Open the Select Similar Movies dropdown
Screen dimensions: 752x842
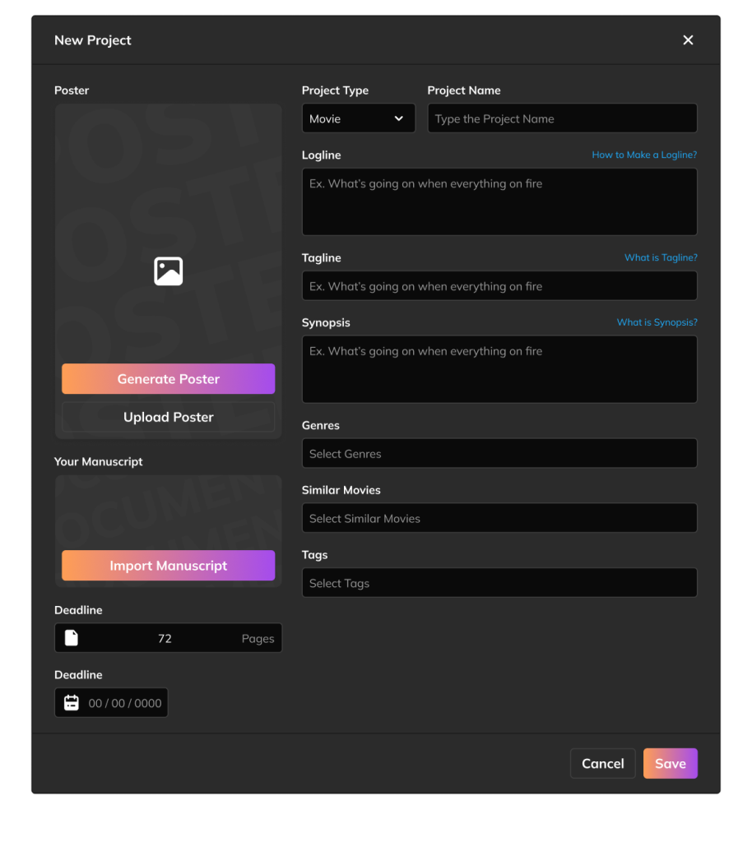[499, 519]
